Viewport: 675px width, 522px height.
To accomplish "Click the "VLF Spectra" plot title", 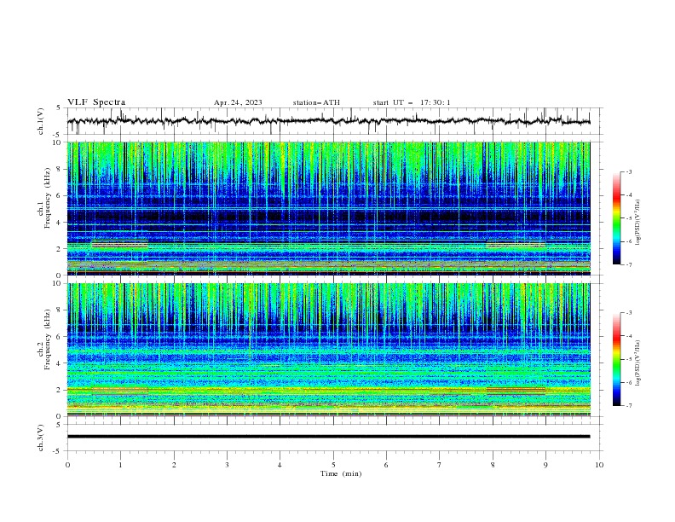I will point(96,102).
